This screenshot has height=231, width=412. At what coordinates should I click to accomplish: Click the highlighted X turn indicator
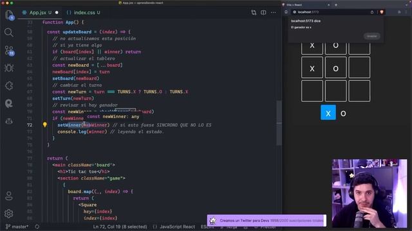coord(328,113)
